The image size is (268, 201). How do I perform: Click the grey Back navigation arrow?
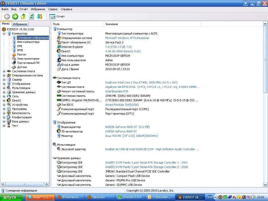click(7, 16)
